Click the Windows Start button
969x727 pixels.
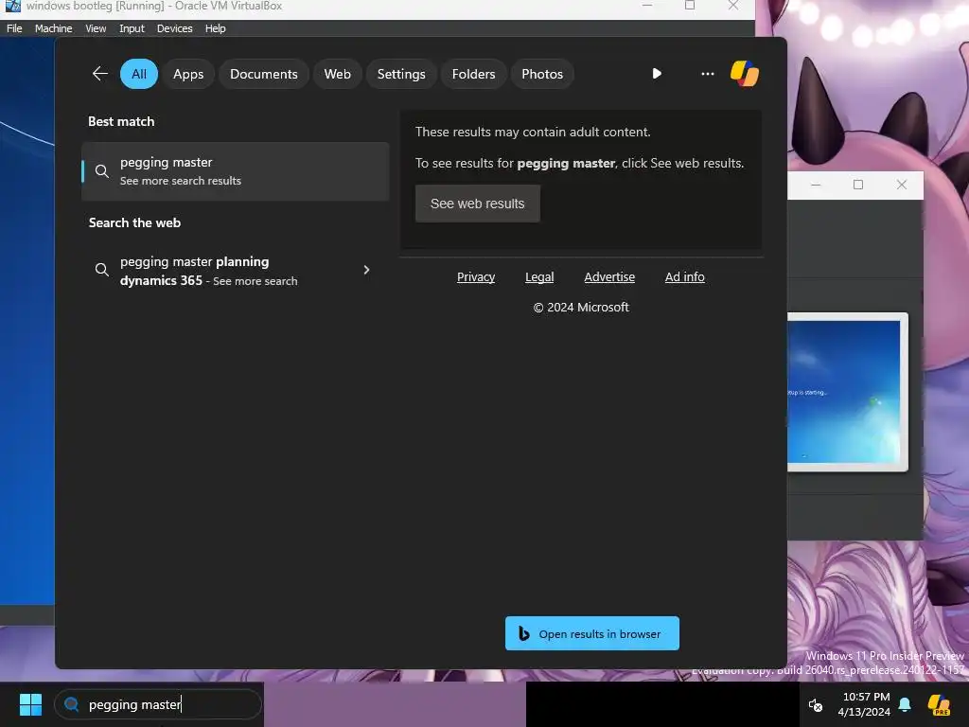click(30, 704)
